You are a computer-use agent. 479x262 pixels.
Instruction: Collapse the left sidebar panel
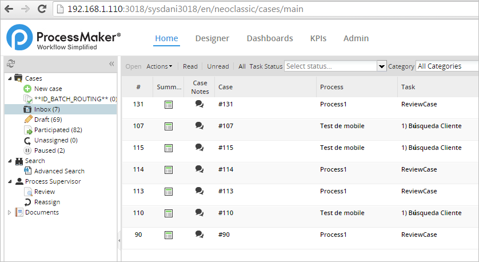111,63
